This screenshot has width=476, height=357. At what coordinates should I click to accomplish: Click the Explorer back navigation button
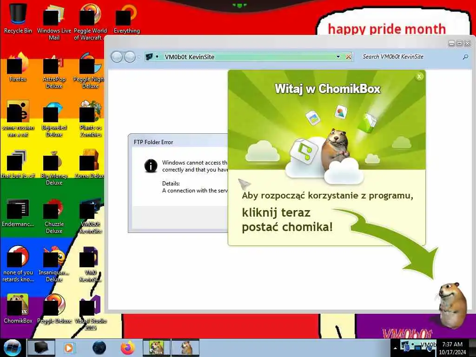pyautogui.click(x=117, y=57)
